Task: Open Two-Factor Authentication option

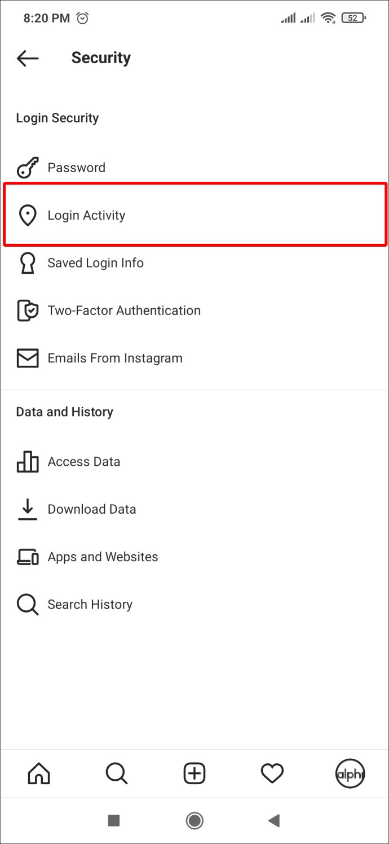Action: point(124,311)
